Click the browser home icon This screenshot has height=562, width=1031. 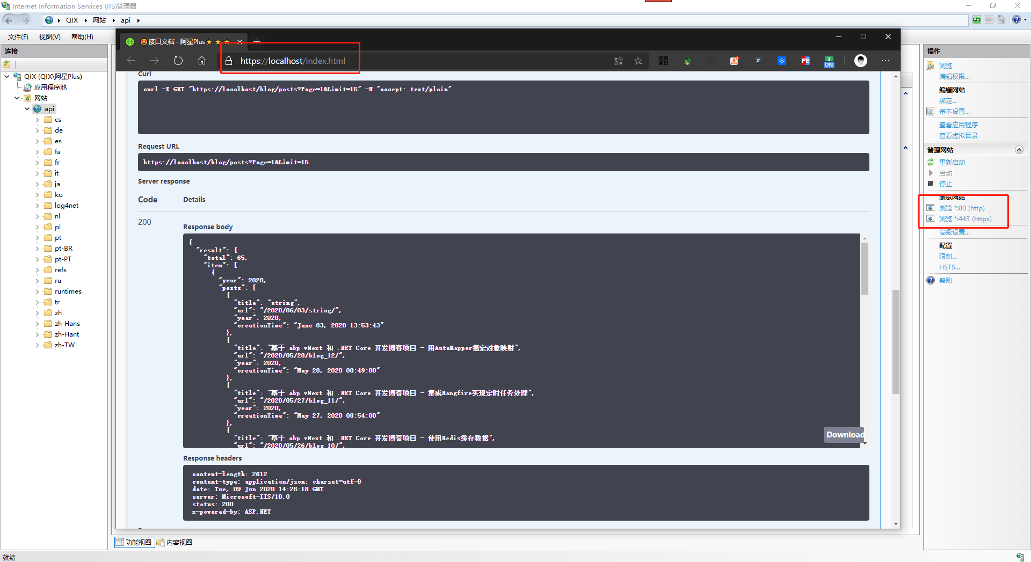[x=202, y=61]
